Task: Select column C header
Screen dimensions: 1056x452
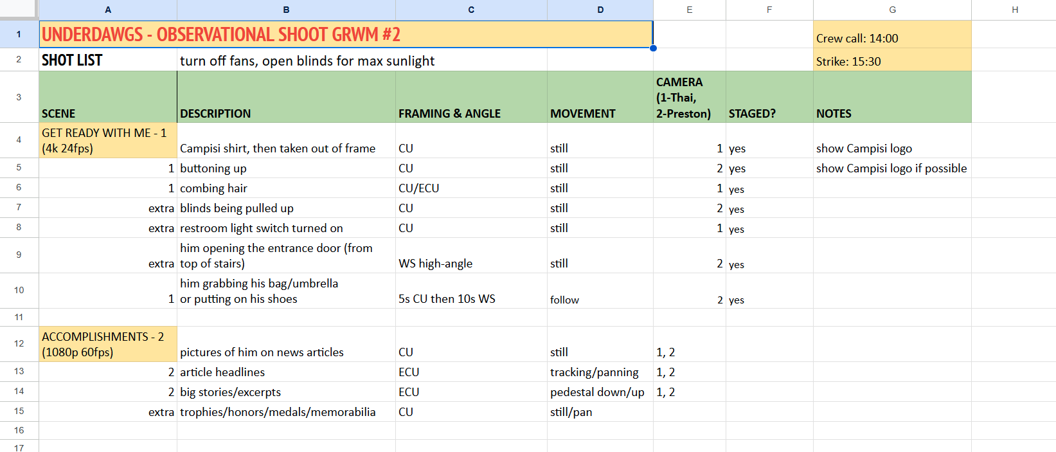Action: pyautogui.click(x=471, y=10)
